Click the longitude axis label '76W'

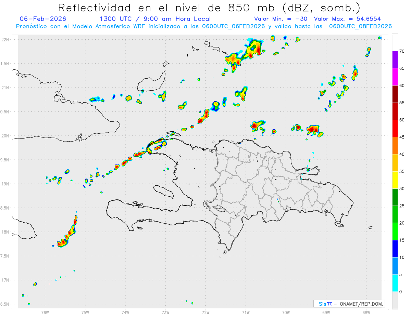tap(45, 312)
